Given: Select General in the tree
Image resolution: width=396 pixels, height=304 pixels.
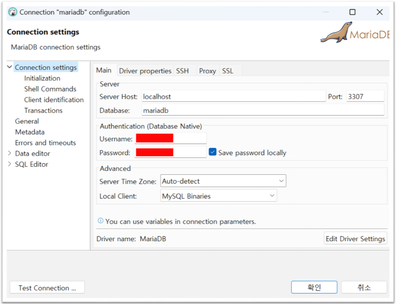Looking at the screenshot, I should [27, 121].
